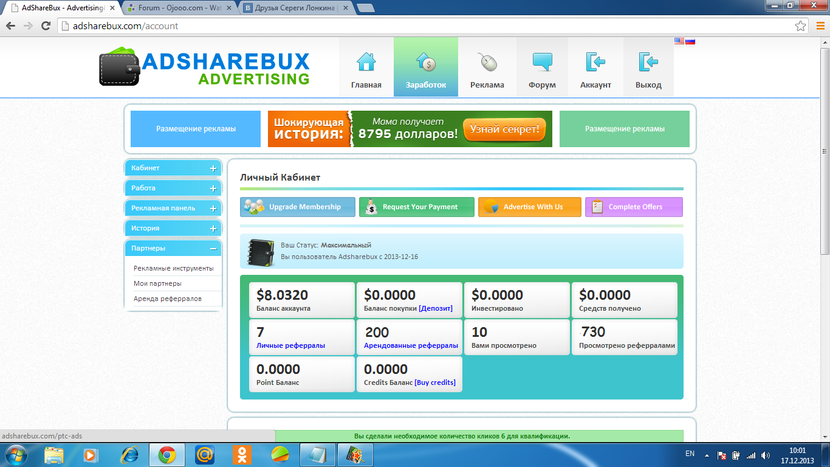This screenshot has width=830, height=467.
Task: Expand the Работа sidebar section
Action: (x=173, y=189)
